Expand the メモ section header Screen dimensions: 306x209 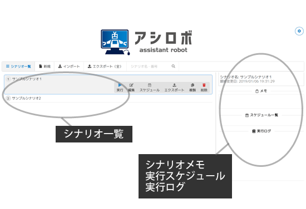coord(261,91)
